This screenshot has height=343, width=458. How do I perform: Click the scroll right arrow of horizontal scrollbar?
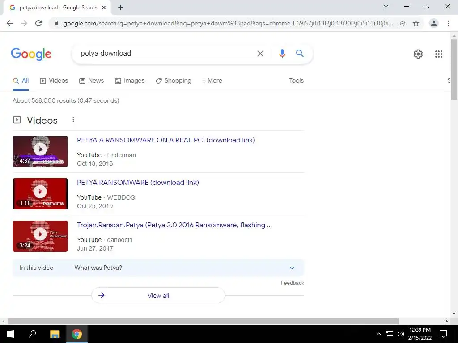click(447, 321)
